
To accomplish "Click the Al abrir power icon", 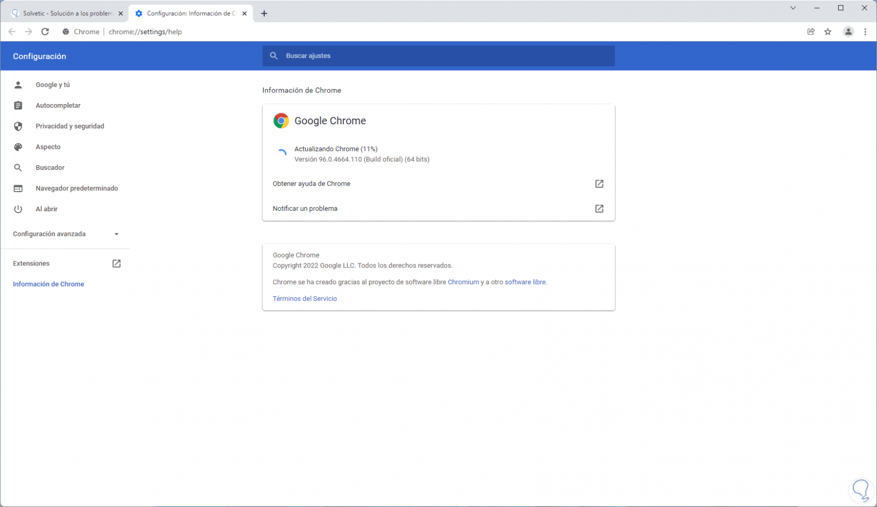I will (x=18, y=209).
